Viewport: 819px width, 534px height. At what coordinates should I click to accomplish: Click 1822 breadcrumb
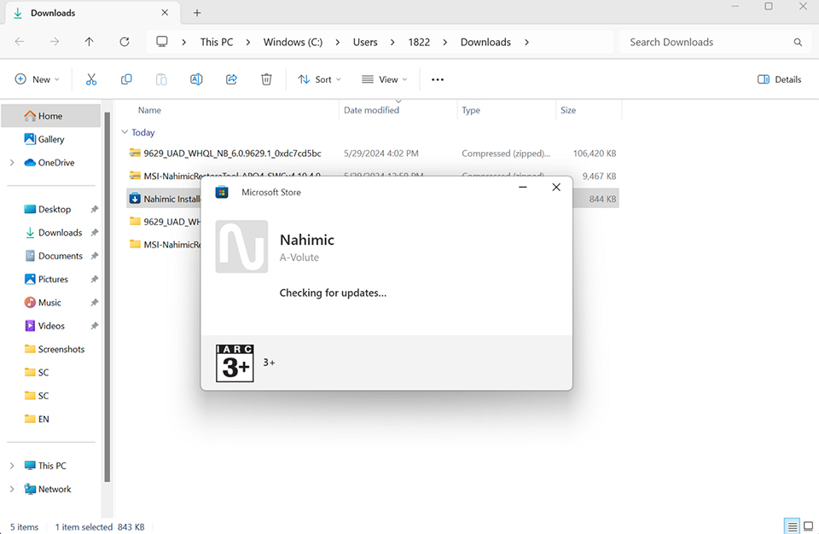tap(419, 43)
